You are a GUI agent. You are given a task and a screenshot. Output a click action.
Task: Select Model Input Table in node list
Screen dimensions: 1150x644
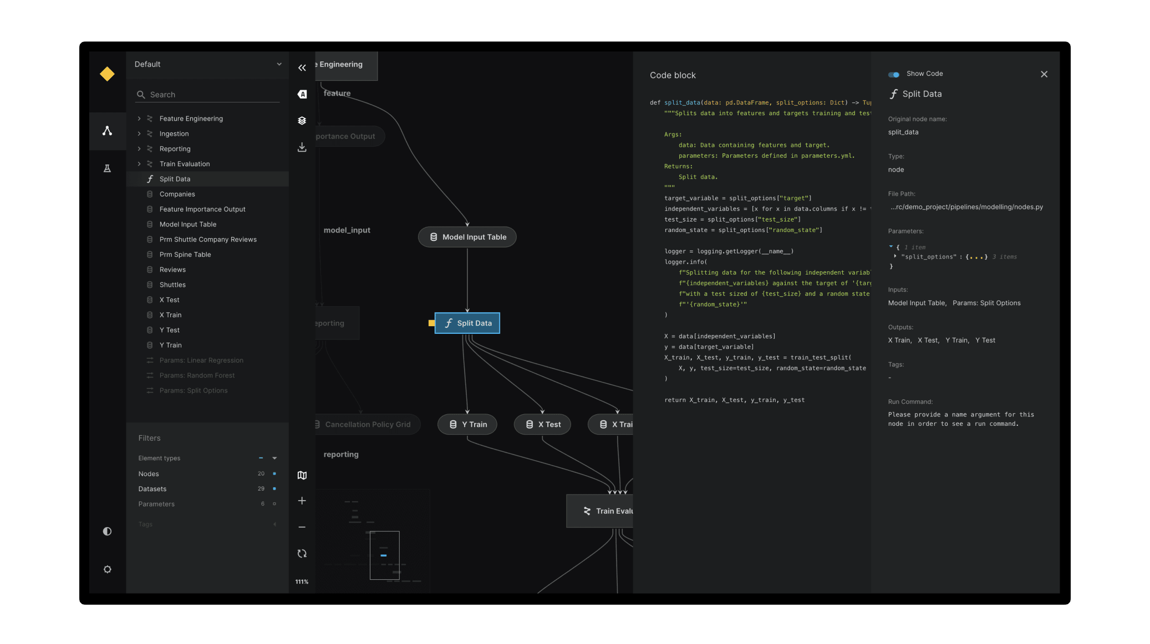[187, 224]
